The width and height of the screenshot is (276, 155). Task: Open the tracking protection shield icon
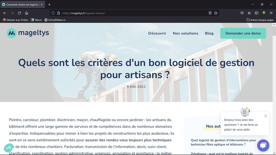pyautogui.click(x=53, y=13)
